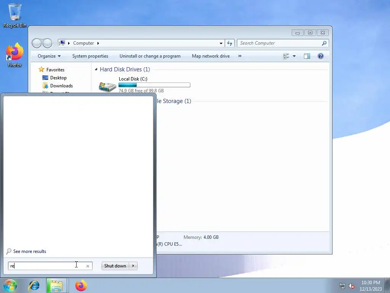The image size is (390, 293).
Task: Select Windows Explorer taskbar button
Action: [56, 285]
